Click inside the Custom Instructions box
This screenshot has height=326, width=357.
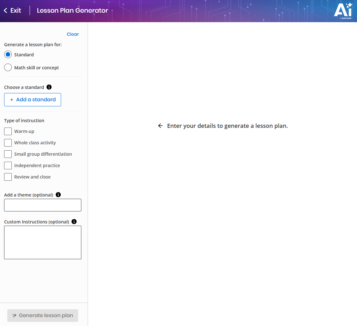click(42, 242)
